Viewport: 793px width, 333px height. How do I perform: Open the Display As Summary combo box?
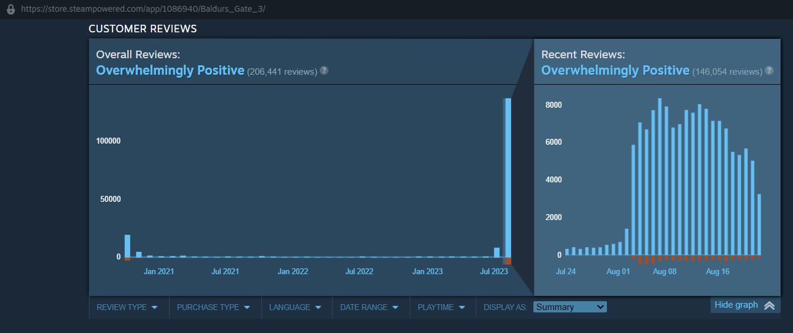click(570, 307)
